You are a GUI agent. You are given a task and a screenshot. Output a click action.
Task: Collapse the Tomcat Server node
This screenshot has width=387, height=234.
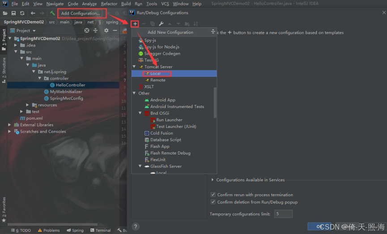tap(134, 67)
